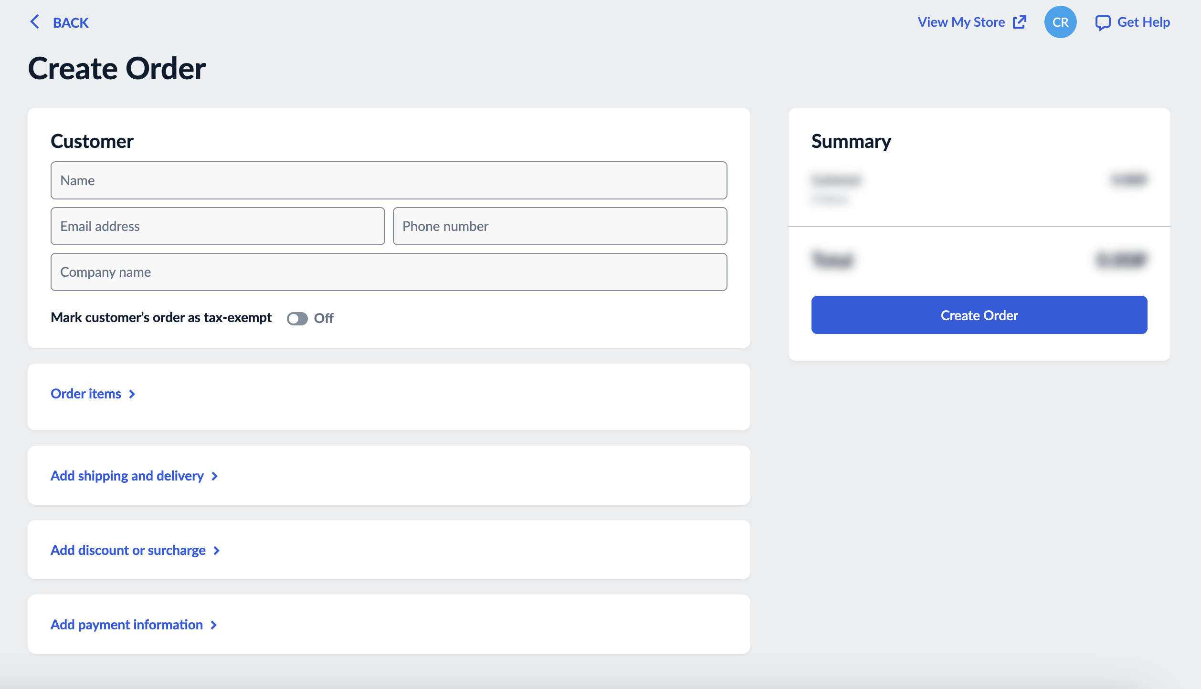Click the chevron beside Add payment information
The width and height of the screenshot is (1201, 689).
point(214,625)
